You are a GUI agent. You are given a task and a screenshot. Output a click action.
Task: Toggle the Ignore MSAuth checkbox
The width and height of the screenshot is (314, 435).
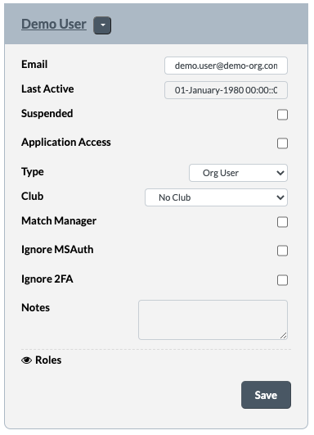(x=282, y=251)
